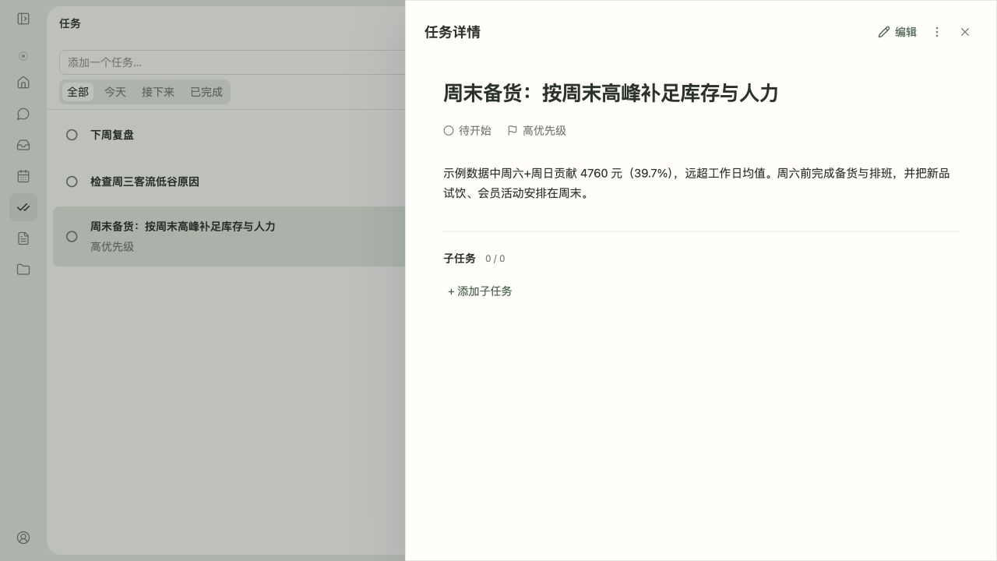Image resolution: width=997 pixels, height=561 pixels.
Task: Click the task description paragraph
Action: click(697, 183)
